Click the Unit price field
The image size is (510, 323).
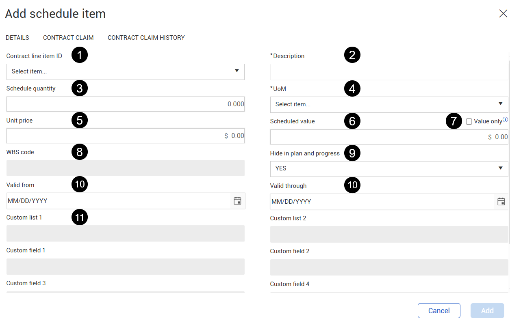pos(125,136)
